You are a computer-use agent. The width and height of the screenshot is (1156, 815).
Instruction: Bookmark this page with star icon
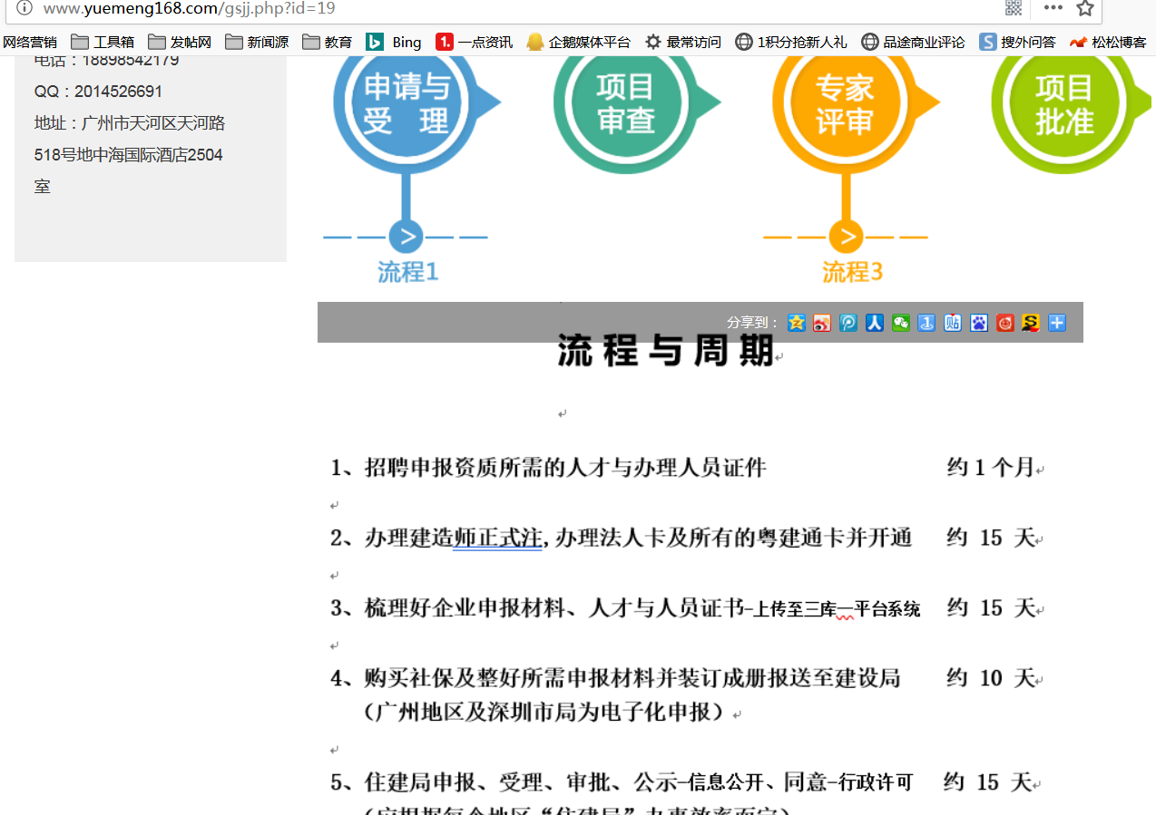[x=1084, y=8]
